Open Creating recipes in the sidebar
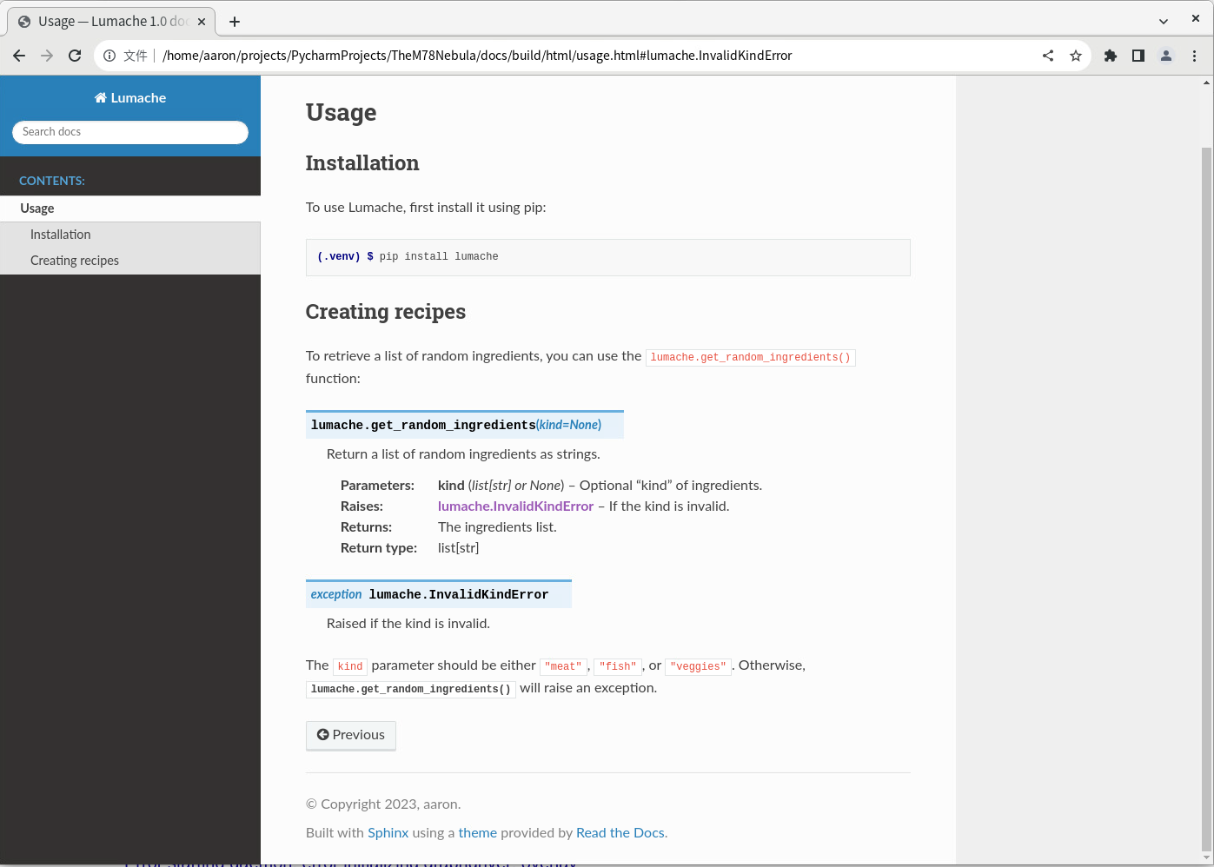1214x867 pixels. 130,261
